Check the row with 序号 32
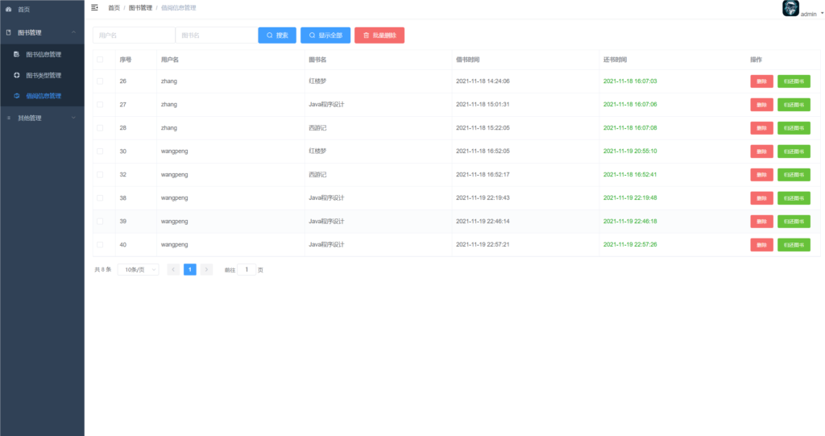This screenshot has height=436, width=825. tap(100, 174)
